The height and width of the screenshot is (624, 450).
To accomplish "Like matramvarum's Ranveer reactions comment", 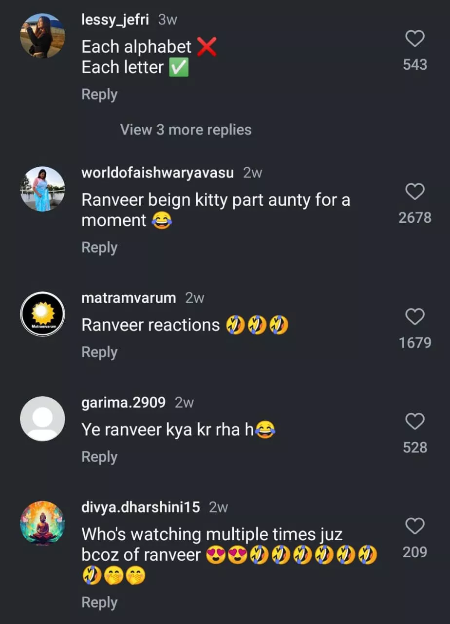I will pos(415,317).
